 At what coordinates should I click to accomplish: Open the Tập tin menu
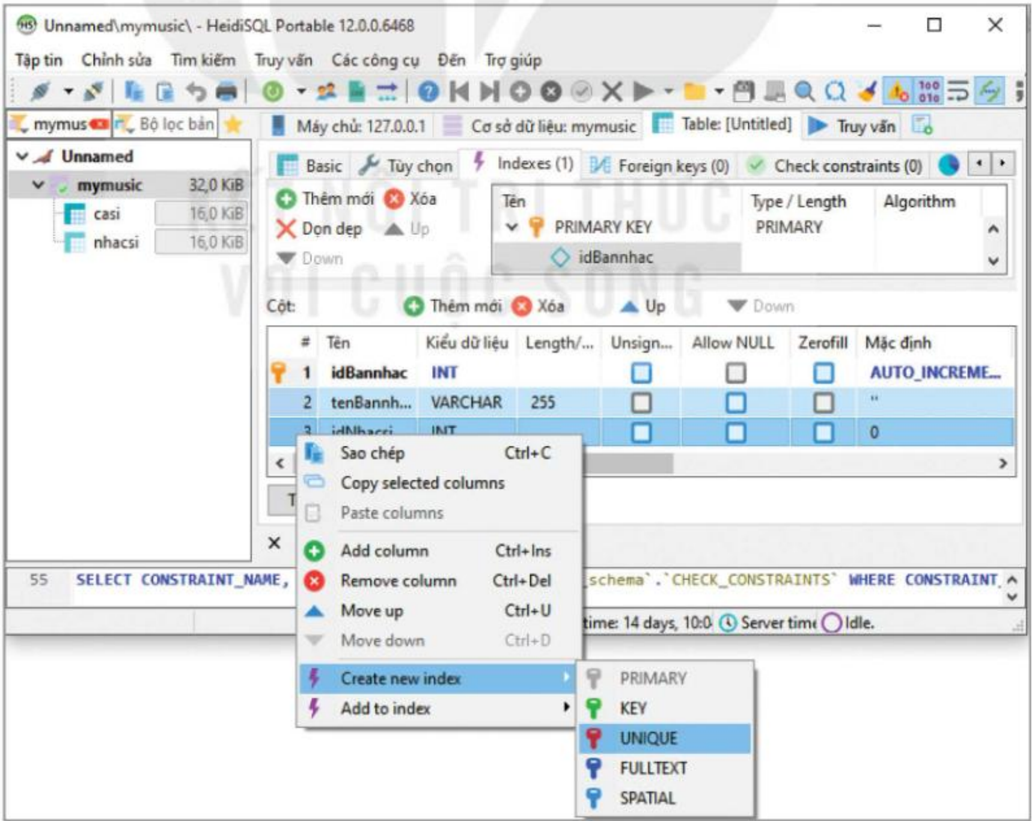point(39,60)
